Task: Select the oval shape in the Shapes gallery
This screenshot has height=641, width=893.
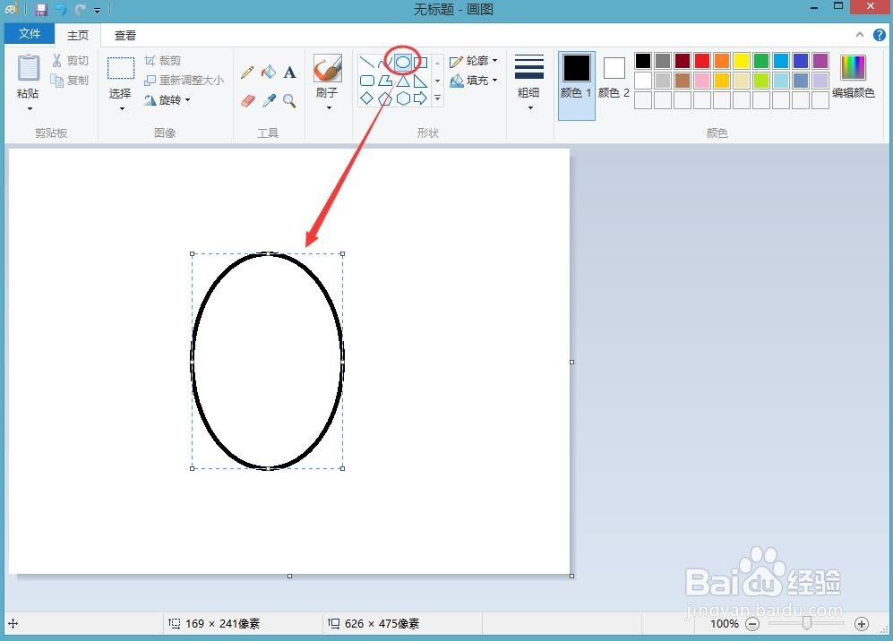Action: point(403,62)
